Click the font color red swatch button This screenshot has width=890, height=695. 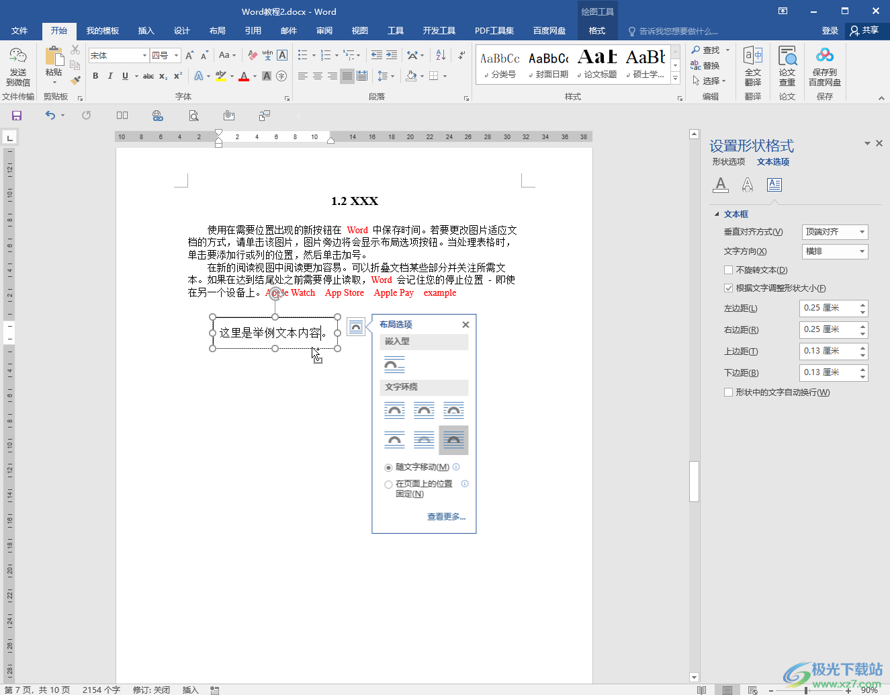[x=244, y=76]
